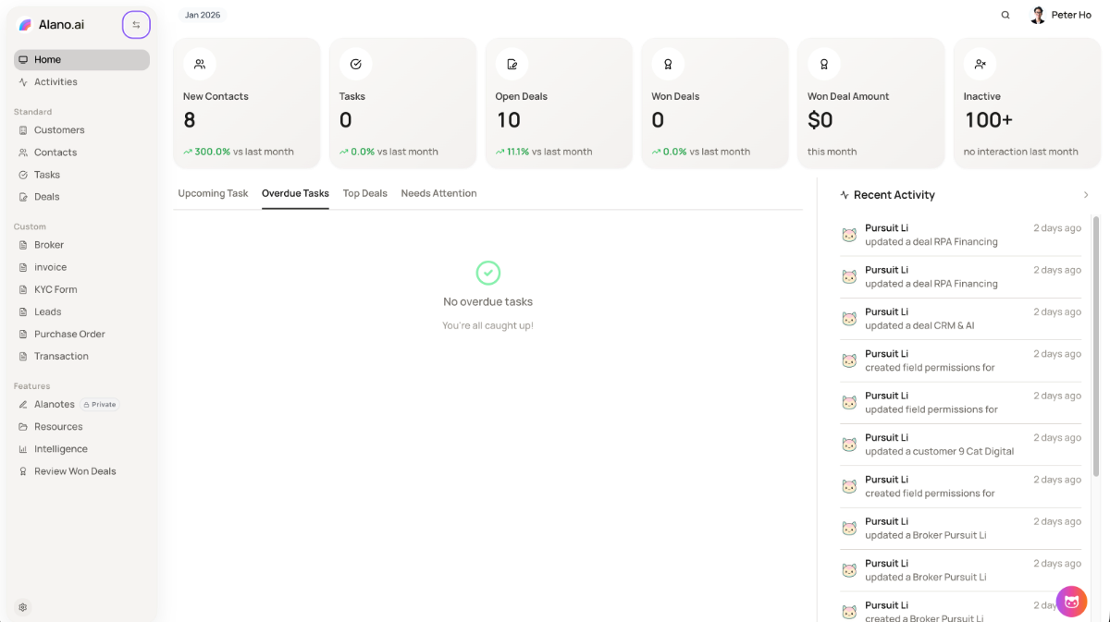Click the New Contacts card icon
This screenshot has width=1110, height=622.
(199, 64)
